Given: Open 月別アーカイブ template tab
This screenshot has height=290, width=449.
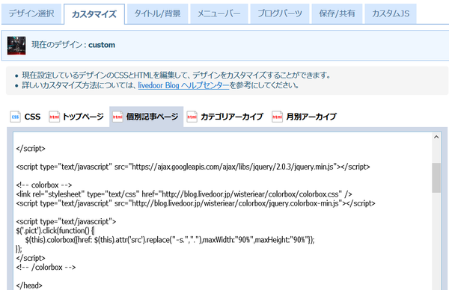Looking at the screenshot, I should point(311,117).
